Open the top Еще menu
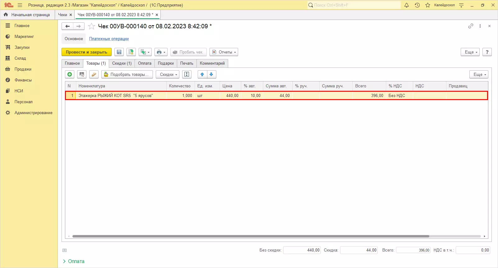 [470, 52]
